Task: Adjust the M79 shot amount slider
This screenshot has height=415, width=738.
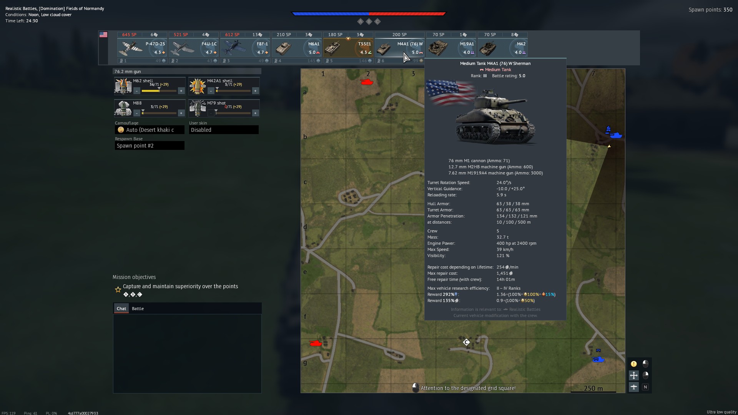Action: click(233, 113)
